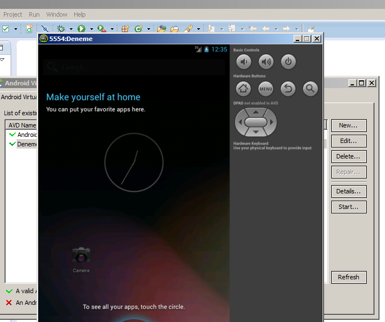Tap the 12:35 status bar clock
This screenshot has height=322, width=385.
219,50
